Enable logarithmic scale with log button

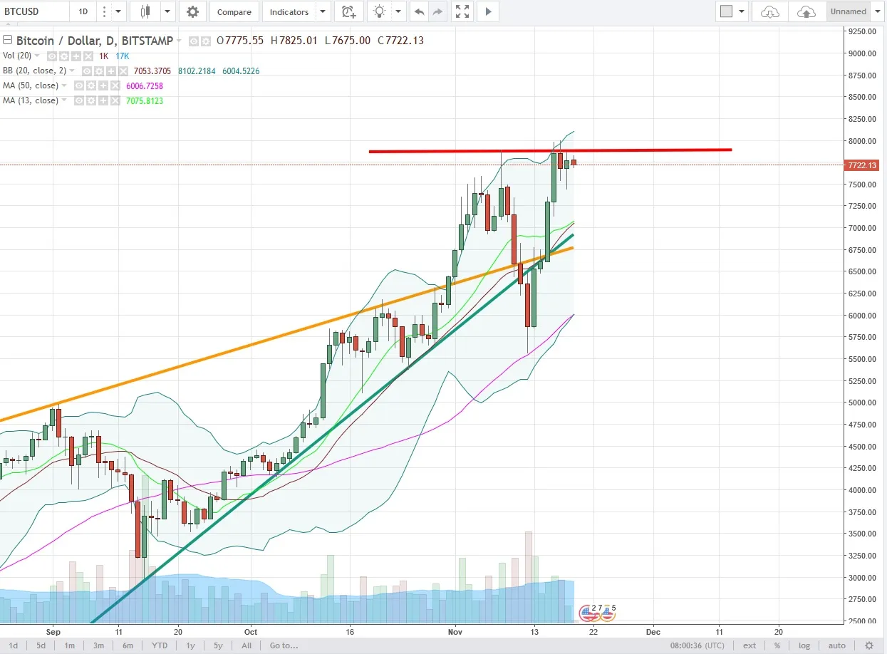tap(804, 645)
